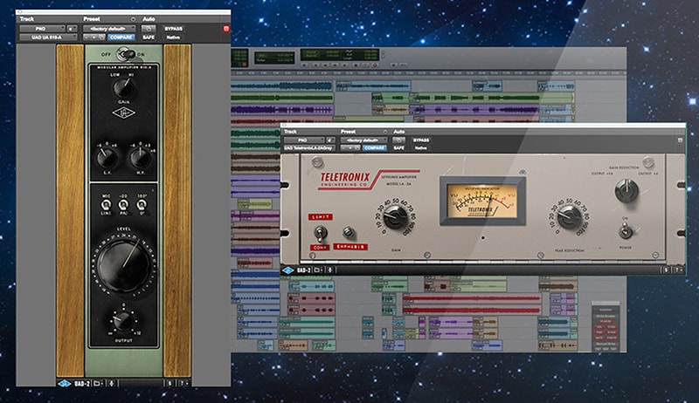Open automation enable button in 610-A window
This screenshot has height=403, width=699.
[149, 29]
